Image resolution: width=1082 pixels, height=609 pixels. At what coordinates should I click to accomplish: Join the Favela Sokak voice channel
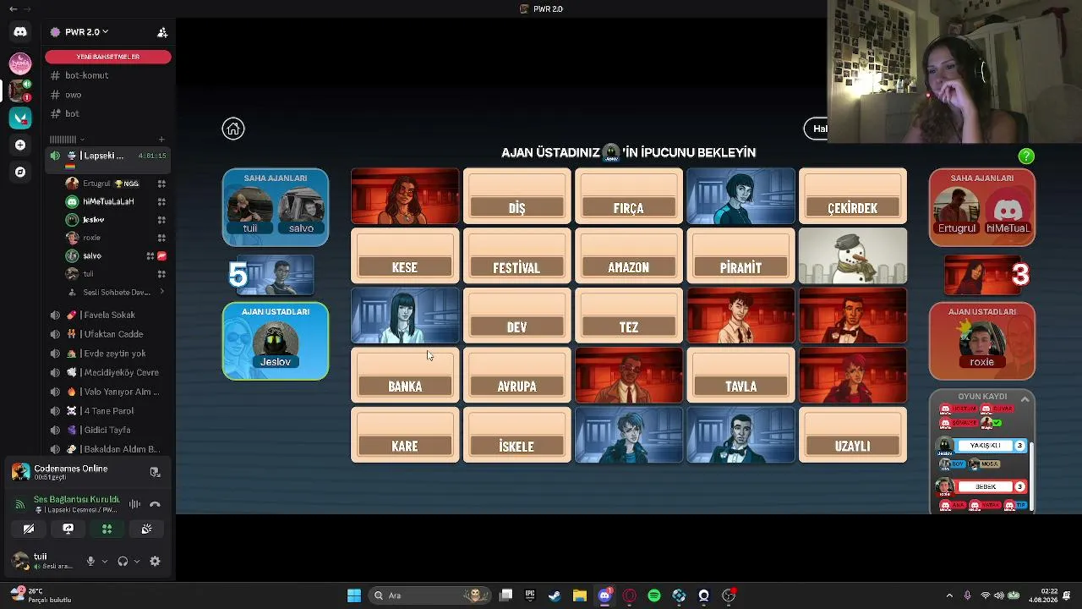(108, 315)
